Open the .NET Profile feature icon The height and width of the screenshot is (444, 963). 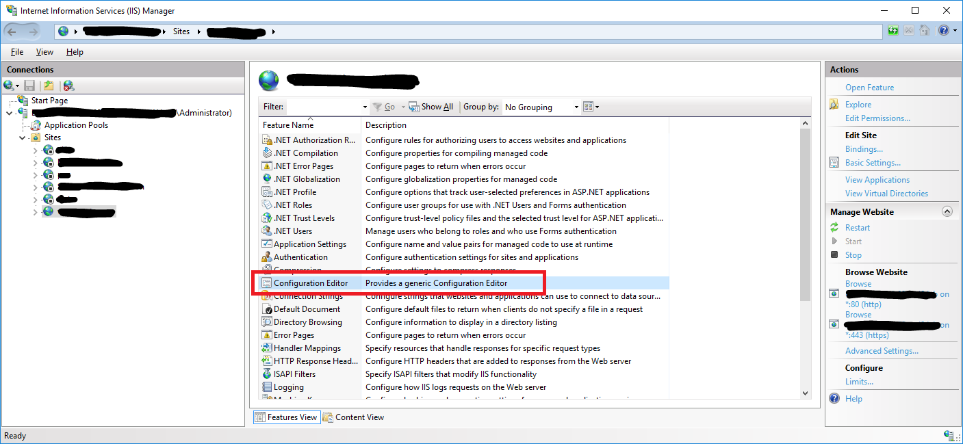(x=267, y=192)
